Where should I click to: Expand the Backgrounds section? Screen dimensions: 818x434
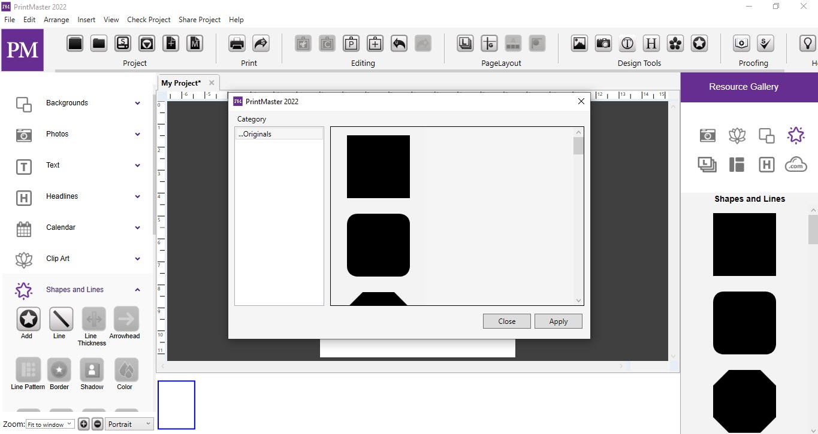click(x=137, y=103)
